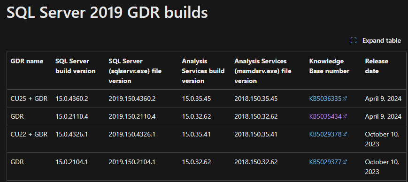
Task: Select file version 2019.150.2104.1
Action: coord(131,162)
